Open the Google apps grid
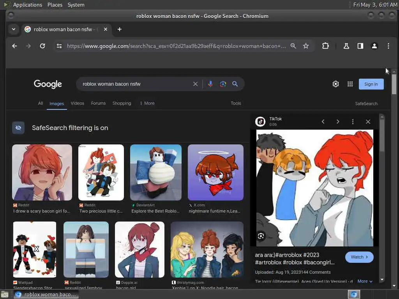The height and width of the screenshot is (299, 399). (x=350, y=84)
